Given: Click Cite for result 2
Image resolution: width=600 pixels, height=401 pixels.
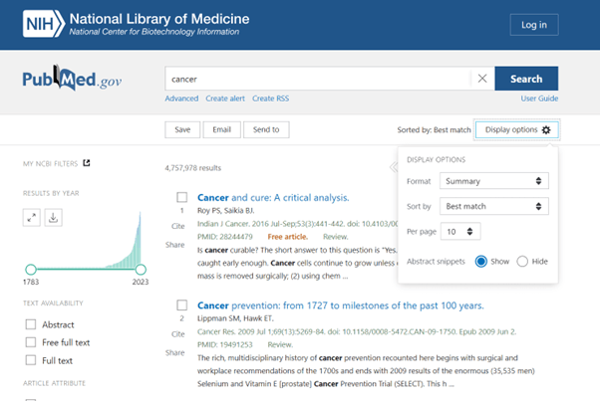Looking at the screenshot, I should (x=178, y=334).
